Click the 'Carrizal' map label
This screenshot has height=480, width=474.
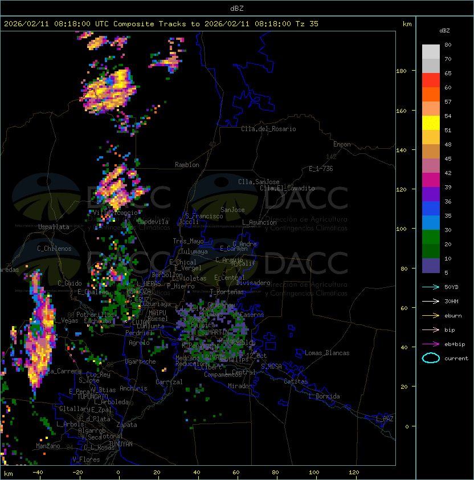pos(169,382)
